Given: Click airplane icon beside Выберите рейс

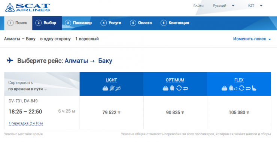Looking at the screenshot, I should [x=10, y=60].
